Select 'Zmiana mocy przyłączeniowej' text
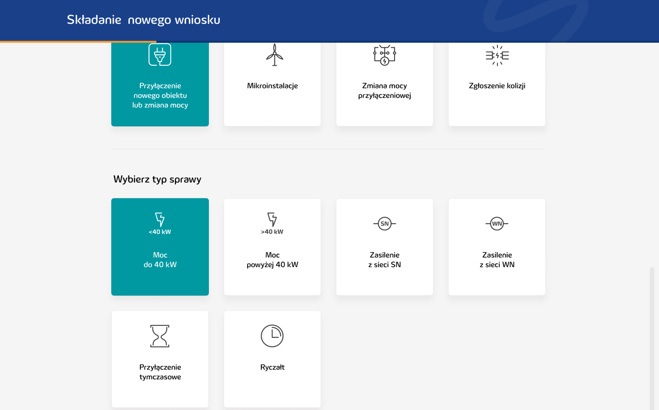Image resolution: width=659 pixels, height=410 pixels. click(384, 91)
